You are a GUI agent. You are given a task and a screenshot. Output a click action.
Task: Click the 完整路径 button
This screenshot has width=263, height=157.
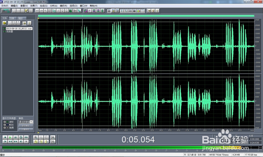[26, 129]
